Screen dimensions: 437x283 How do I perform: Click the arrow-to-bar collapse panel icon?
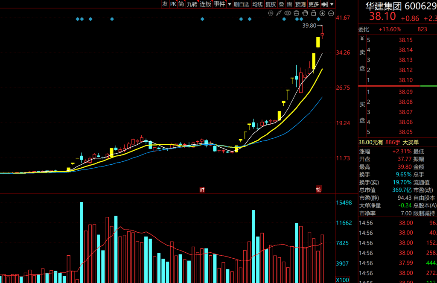click(x=324, y=4)
